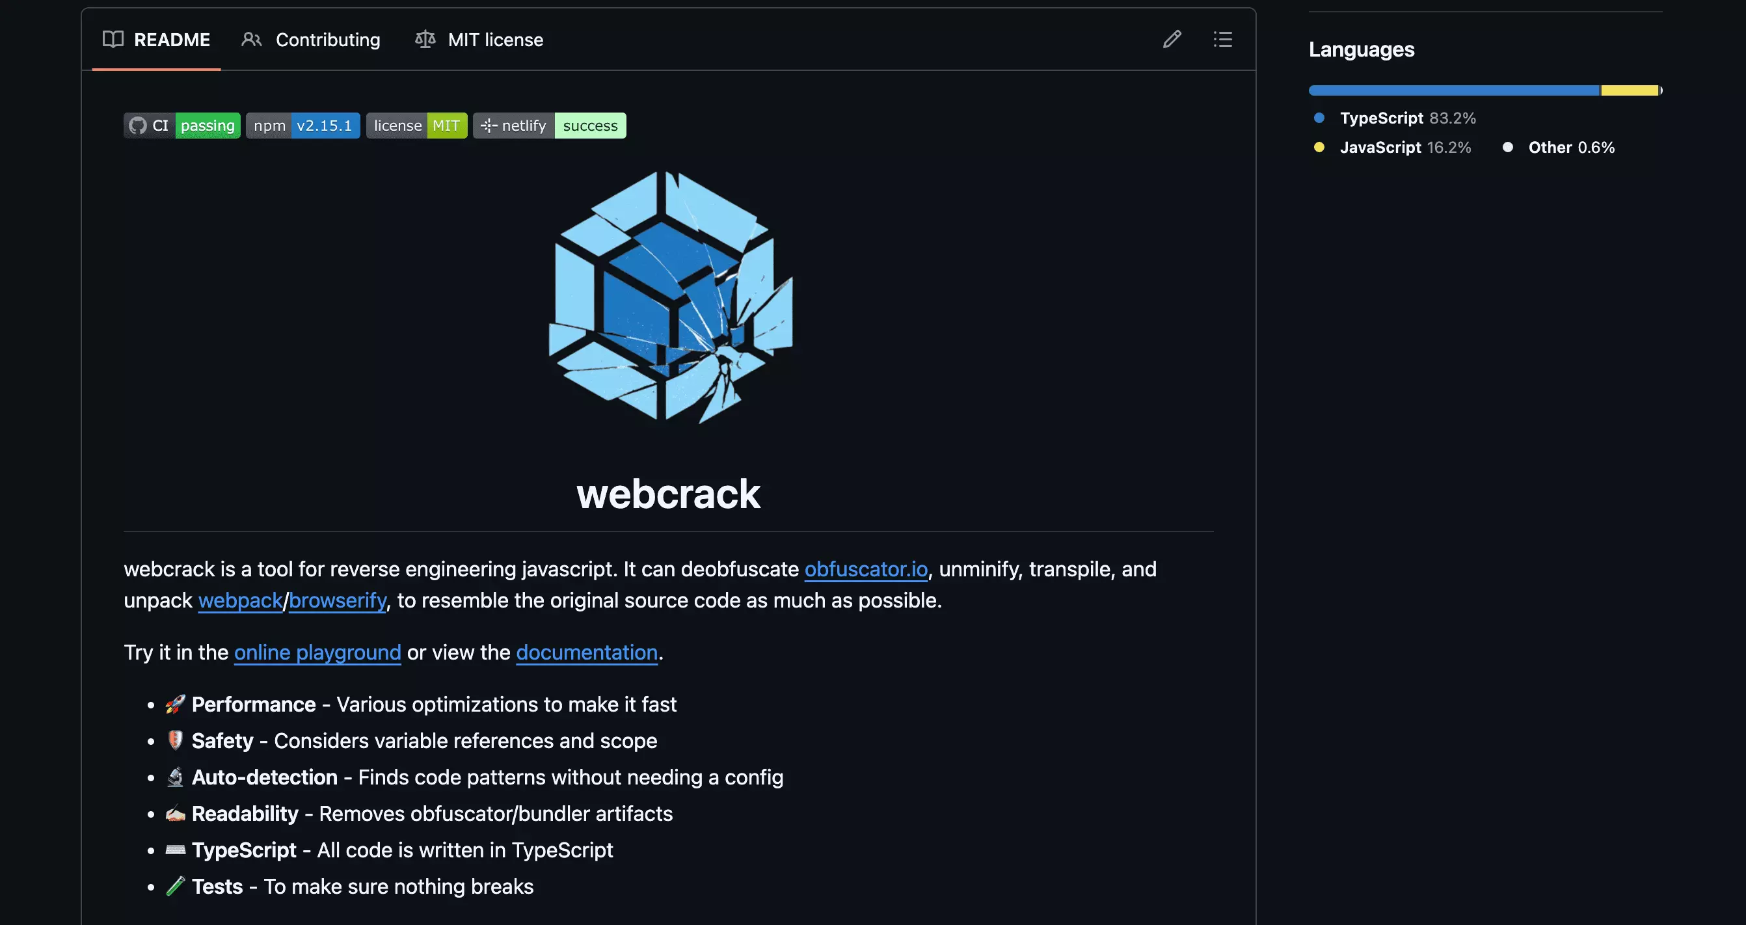This screenshot has width=1746, height=925.
Task: Switch to the Contributing tab
Action: tap(328, 39)
